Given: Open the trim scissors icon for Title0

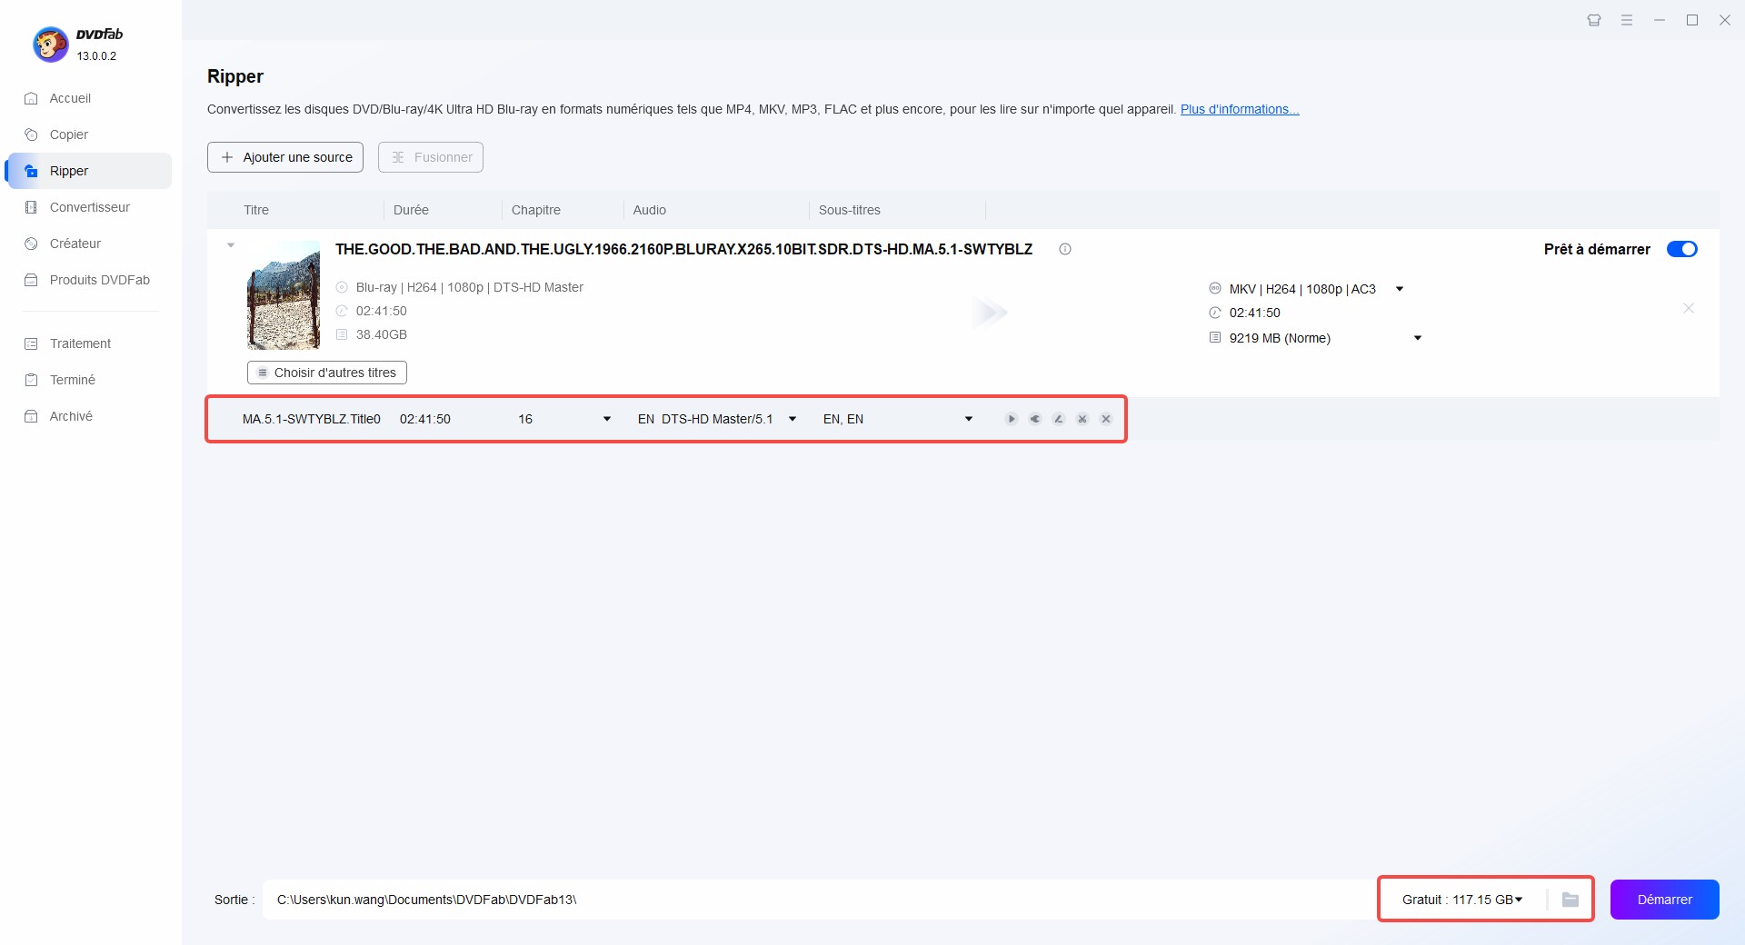Looking at the screenshot, I should tap(1082, 419).
